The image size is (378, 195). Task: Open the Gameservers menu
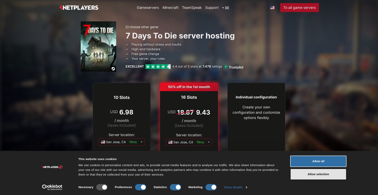point(148,8)
